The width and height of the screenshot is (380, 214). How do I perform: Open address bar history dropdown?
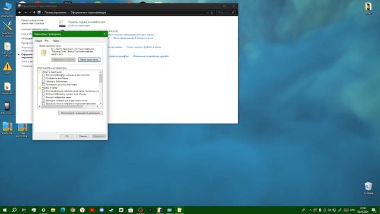(x=208, y=12)
